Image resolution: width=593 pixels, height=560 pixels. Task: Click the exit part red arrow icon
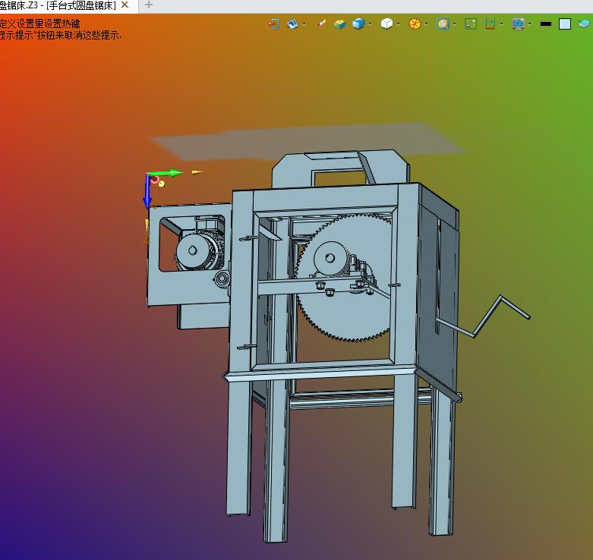point(274,24)
